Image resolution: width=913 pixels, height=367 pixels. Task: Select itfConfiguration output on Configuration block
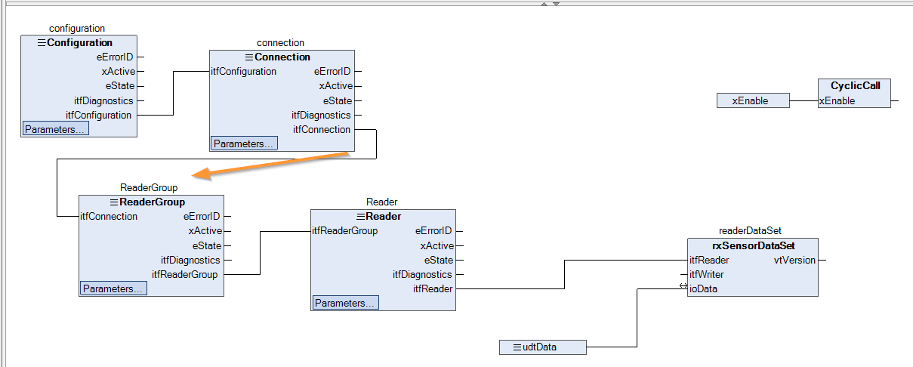pyautogui.click(x=99, y=115)
